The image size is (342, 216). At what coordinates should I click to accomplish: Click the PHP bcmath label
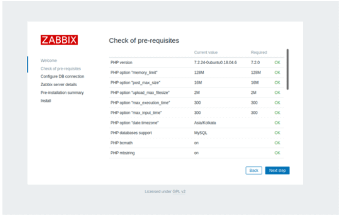[122, 143]
